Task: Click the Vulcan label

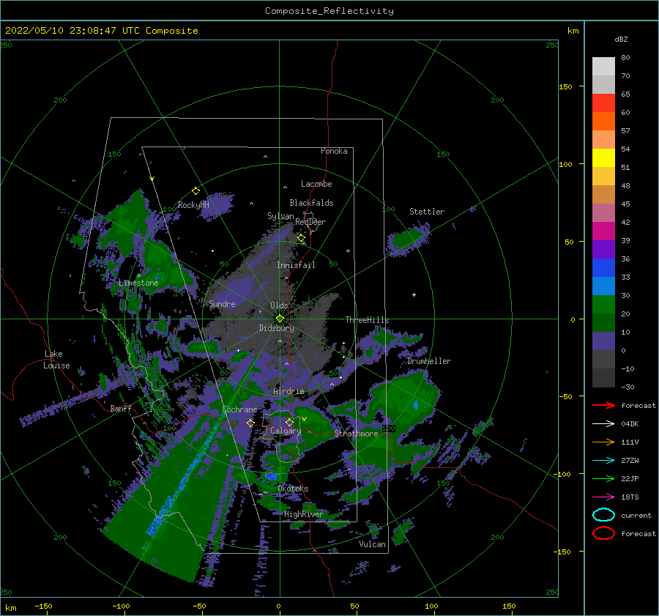Action: [373, 544]
